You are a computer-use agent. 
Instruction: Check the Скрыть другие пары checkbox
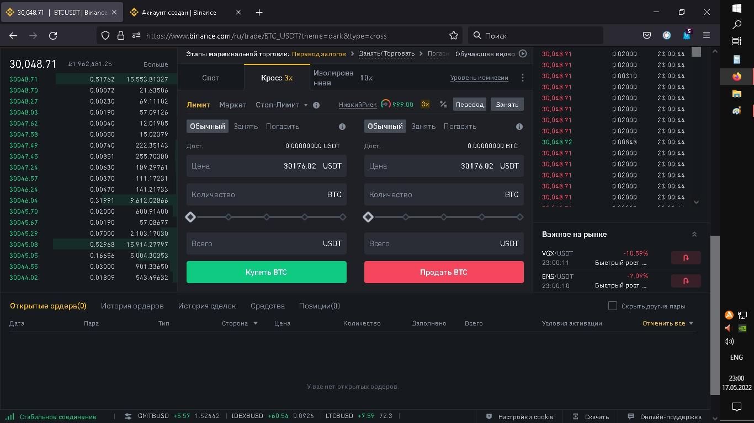[612, 306]
